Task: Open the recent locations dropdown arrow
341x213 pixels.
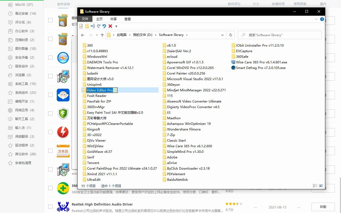Action: pyautogui.click(x=96, y=35)
